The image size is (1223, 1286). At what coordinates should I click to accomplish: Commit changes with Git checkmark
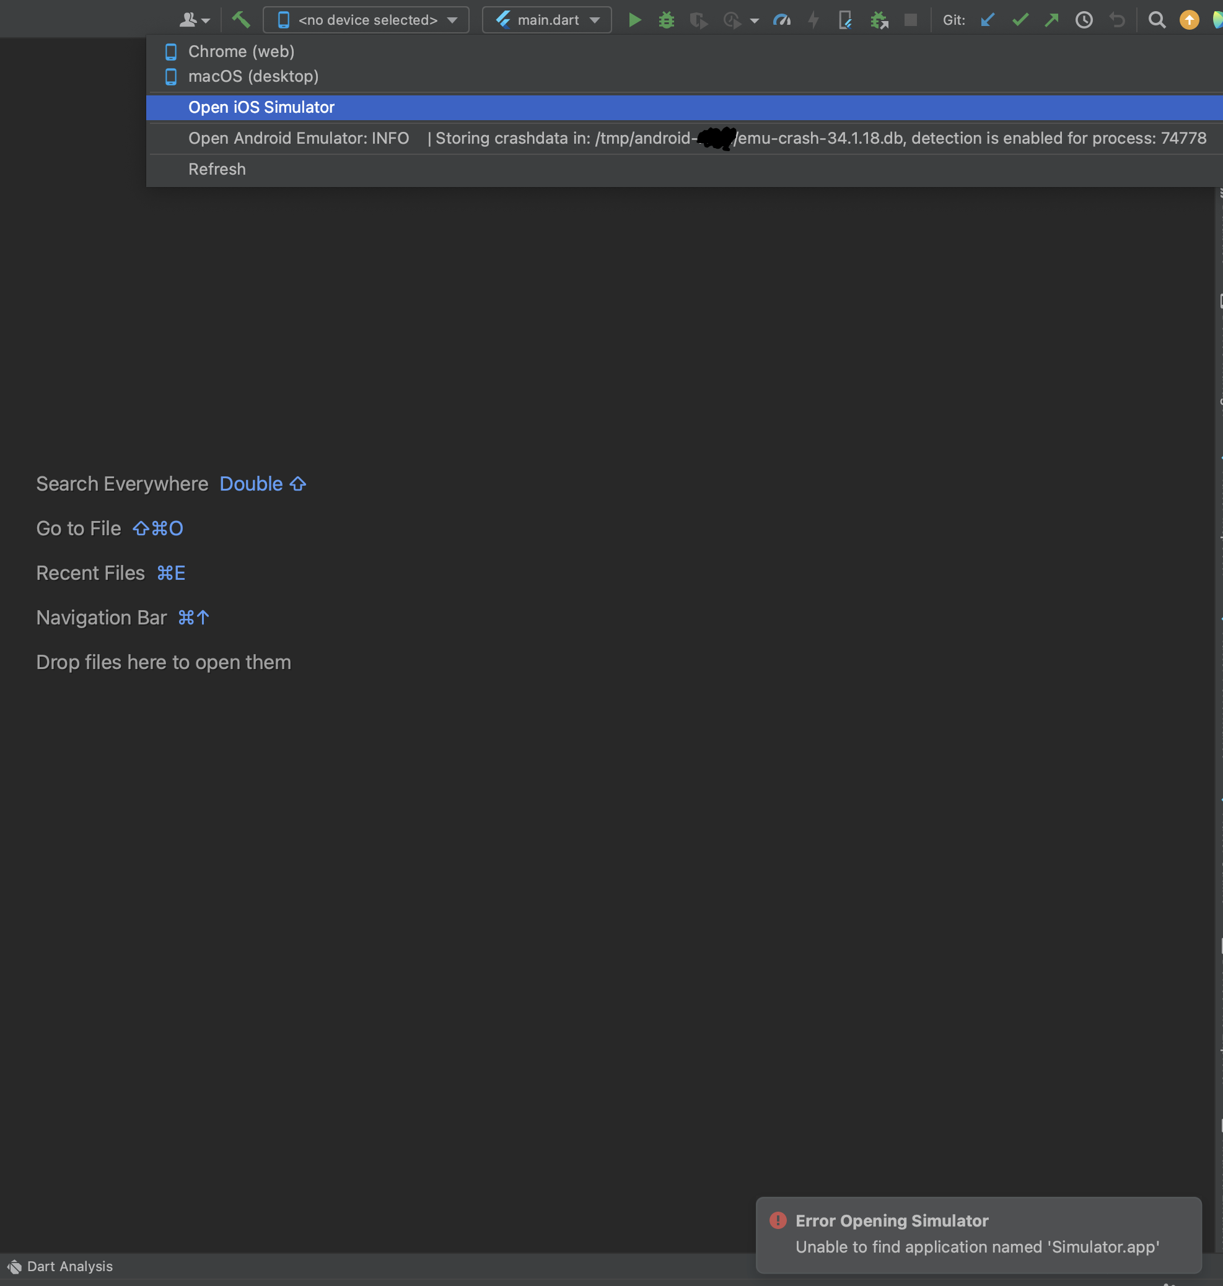pos(1020,20)
